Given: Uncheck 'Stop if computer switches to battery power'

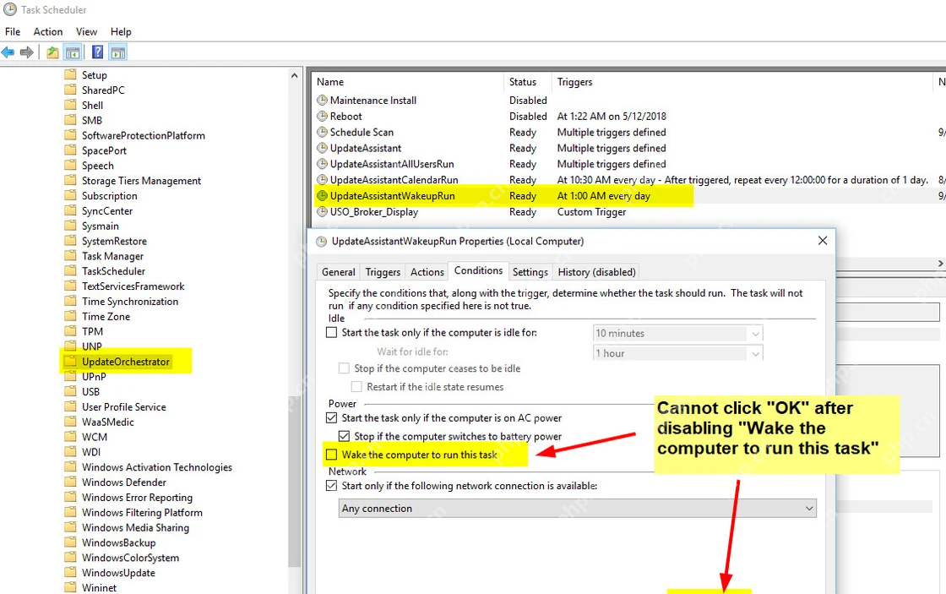Looking at the screenshot, I should click(x=344, y=436).
